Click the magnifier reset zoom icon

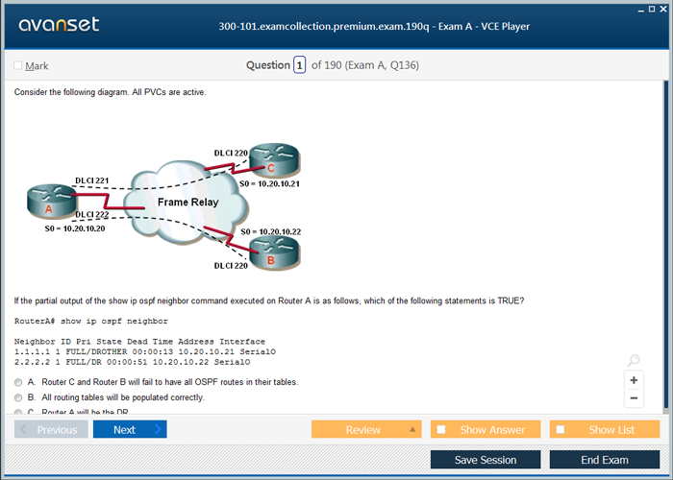point(634,361)
